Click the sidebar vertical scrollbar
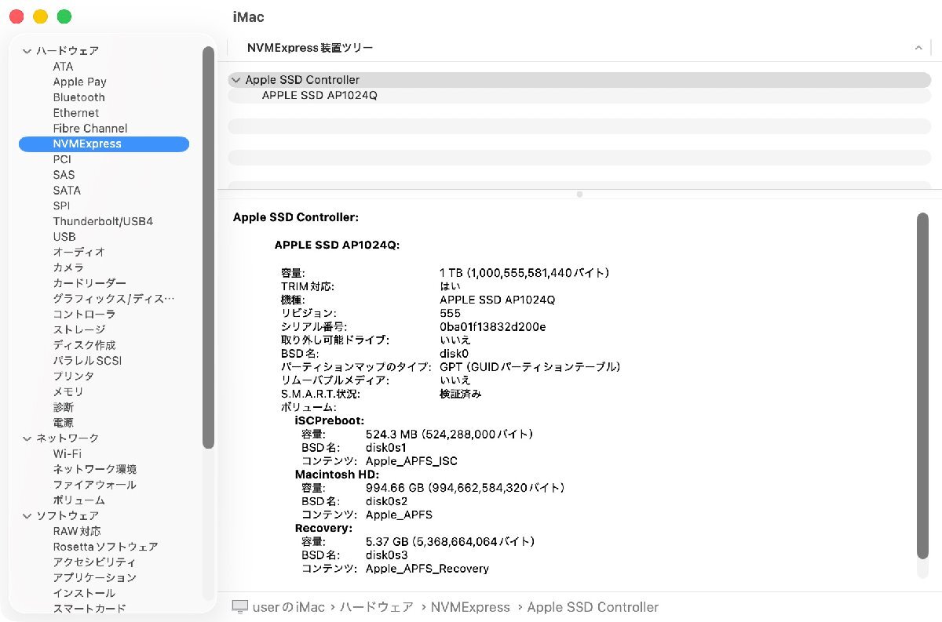Viewport: 942px width, 622px height. [208, 247]
